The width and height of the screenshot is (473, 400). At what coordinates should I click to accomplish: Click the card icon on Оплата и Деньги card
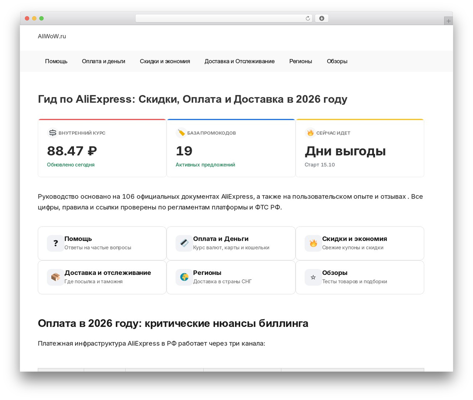pyautogui.click(x=184, y=243)
